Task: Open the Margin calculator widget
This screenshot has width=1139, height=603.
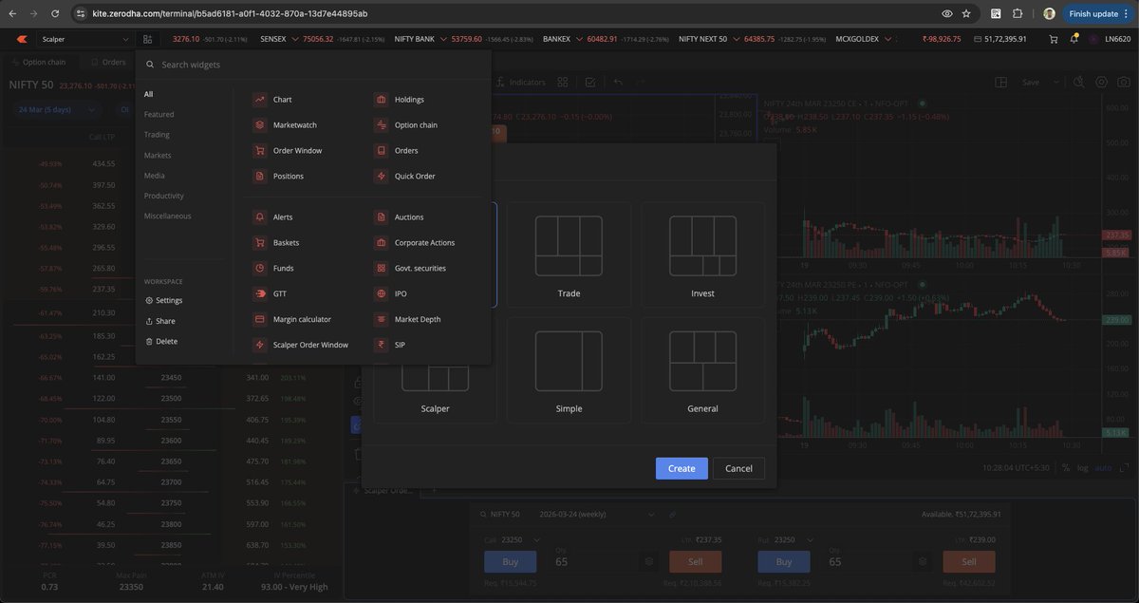Action: click(x=292, y=320)
